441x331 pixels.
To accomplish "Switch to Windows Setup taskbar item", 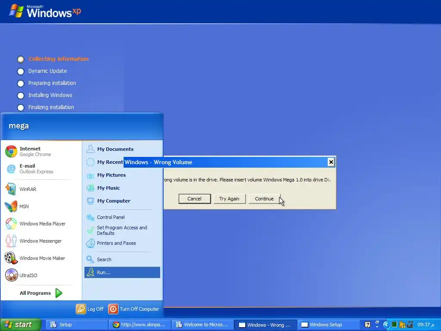I will (328, 325).
